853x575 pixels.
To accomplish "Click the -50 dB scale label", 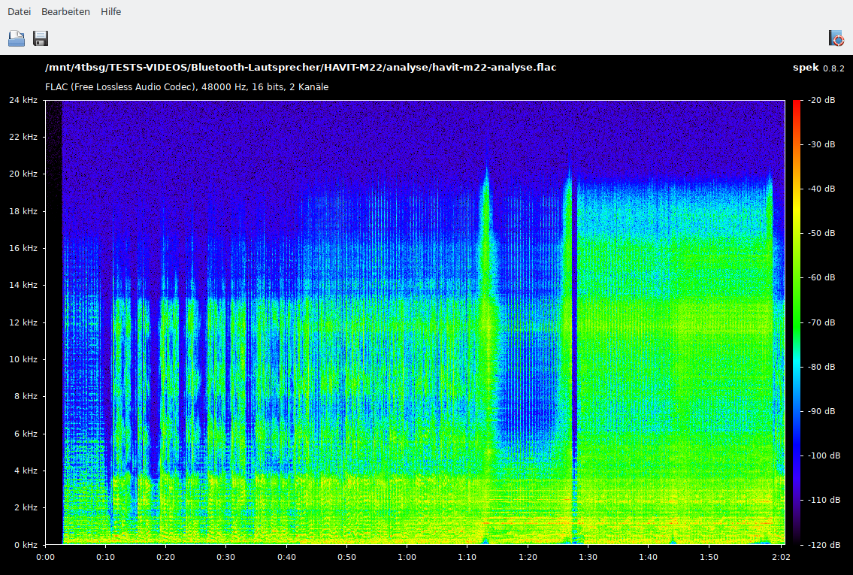I will [821, 233].
